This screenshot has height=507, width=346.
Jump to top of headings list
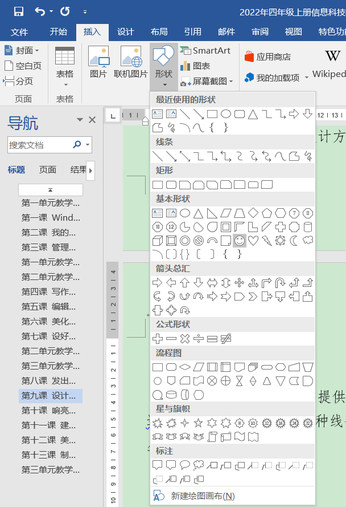pyautogui.click(x=50, y=190)
